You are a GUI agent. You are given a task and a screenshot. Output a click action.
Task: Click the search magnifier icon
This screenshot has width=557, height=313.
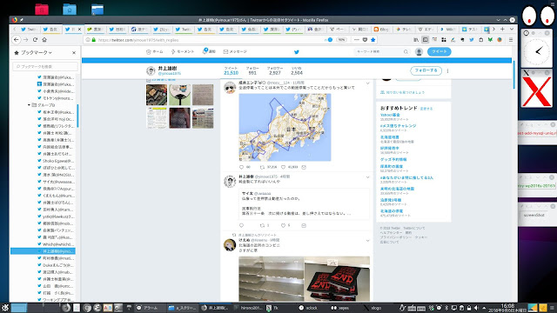(406, 52)
